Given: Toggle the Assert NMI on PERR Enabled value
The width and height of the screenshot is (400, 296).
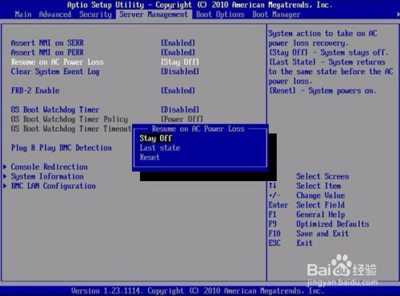Looking at the screenshot, I should (x=178, y=53).
